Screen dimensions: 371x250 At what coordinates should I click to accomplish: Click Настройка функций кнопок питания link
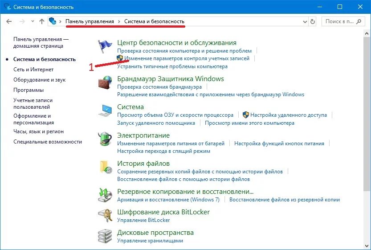pyautogui.click(x=279, y=143)
